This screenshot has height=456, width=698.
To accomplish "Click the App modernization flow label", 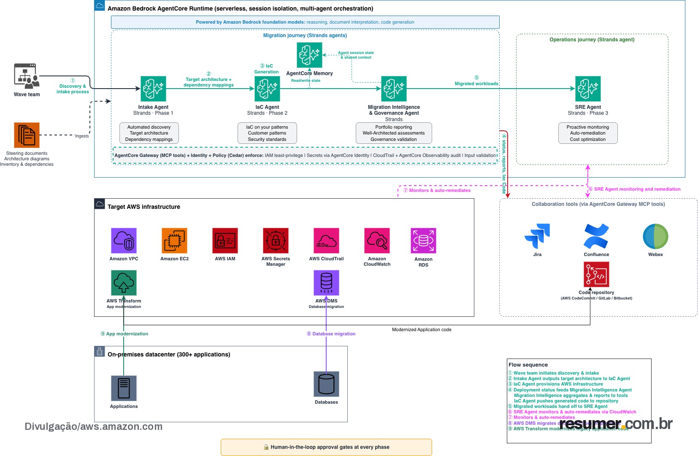I will [x=124, y=334].
